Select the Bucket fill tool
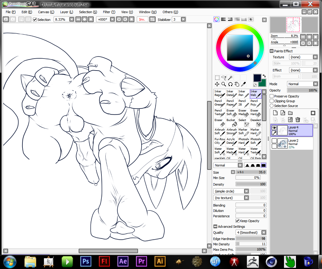Screen dimensions: 322x269 click(x=232, y=123)
